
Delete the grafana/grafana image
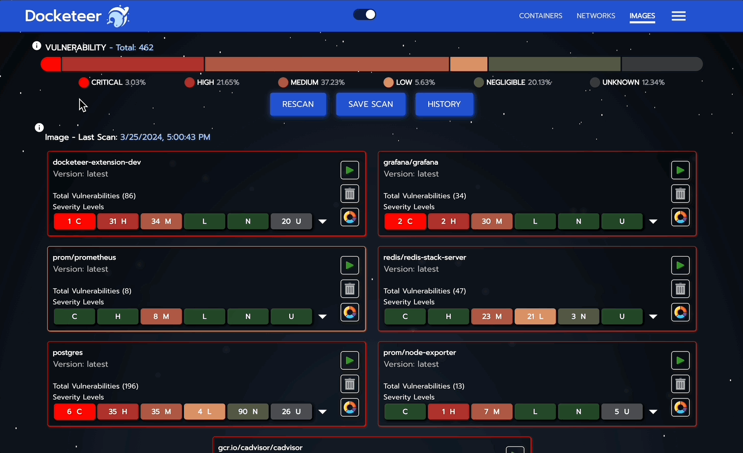pyautogui.click(x=680, y=194)
